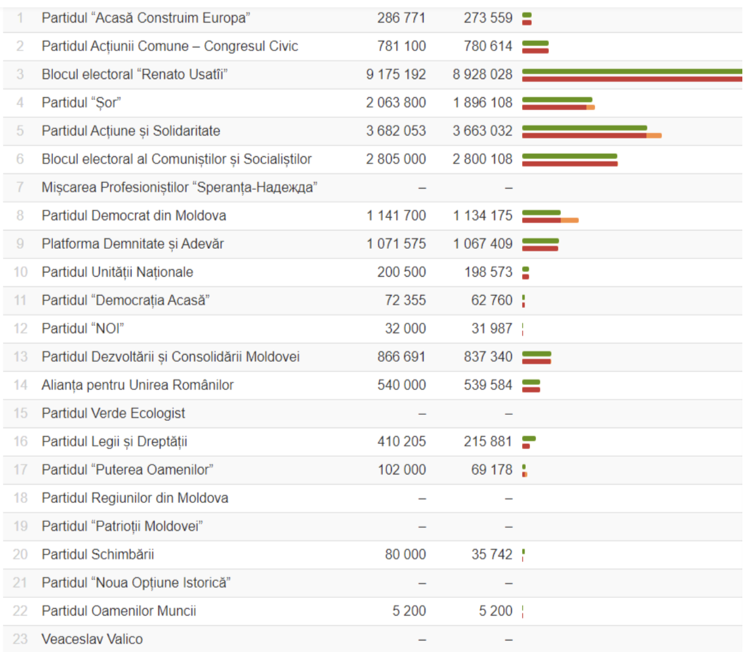Click the green bar of Partidul Dezvoltării și Consolidării Moldovei
This screenshot has height=652, width=746.
[x=537, y=353]
